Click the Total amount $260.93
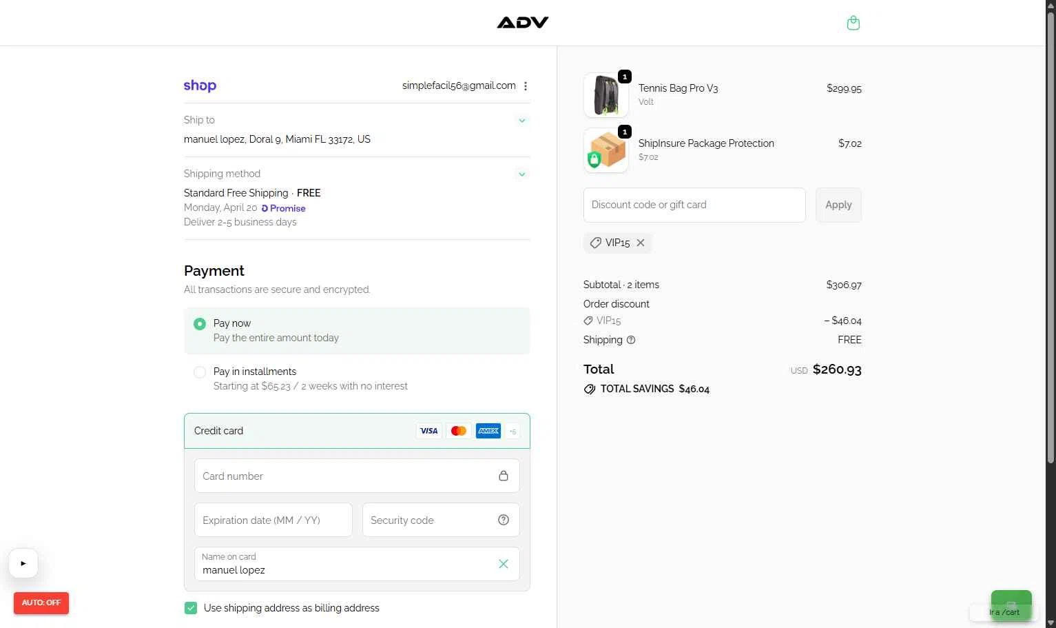Screen dimensions: 1056x628 point(837,369)
